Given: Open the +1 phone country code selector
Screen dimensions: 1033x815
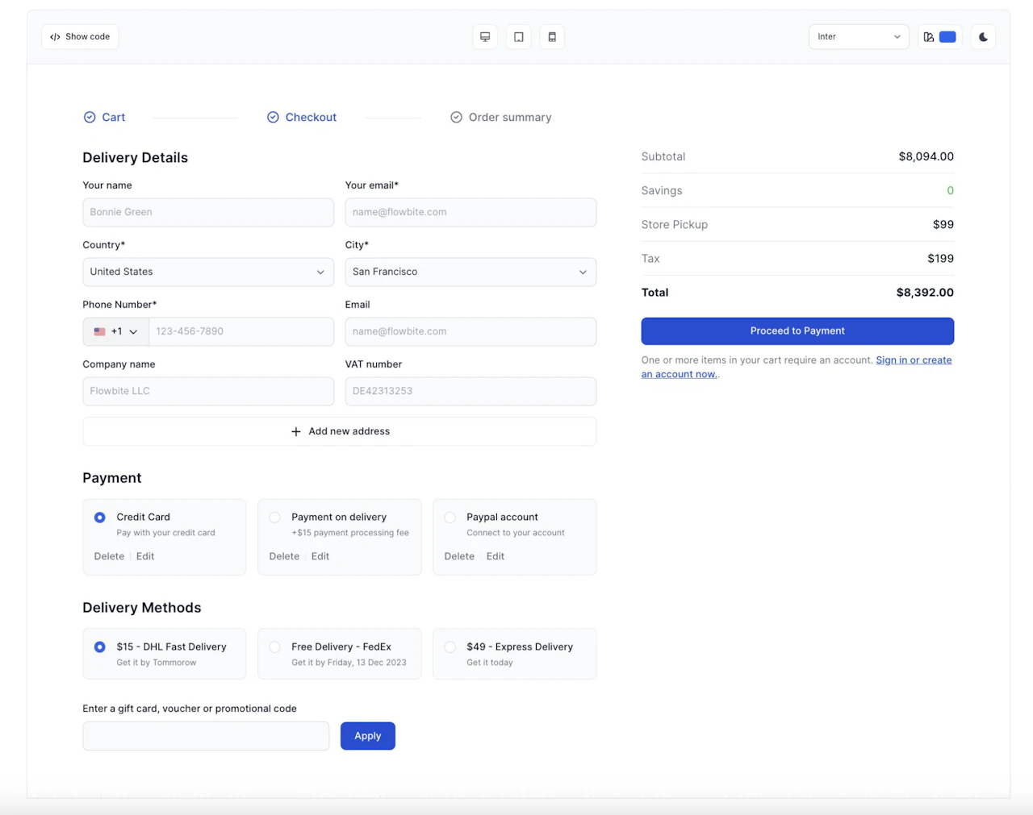Looking at the screenshot, I should click(115, 331).
